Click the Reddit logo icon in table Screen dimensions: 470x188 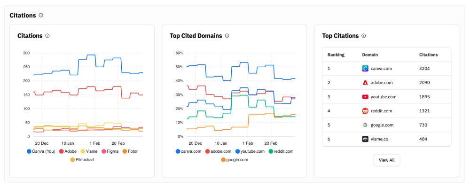(365, 111)
